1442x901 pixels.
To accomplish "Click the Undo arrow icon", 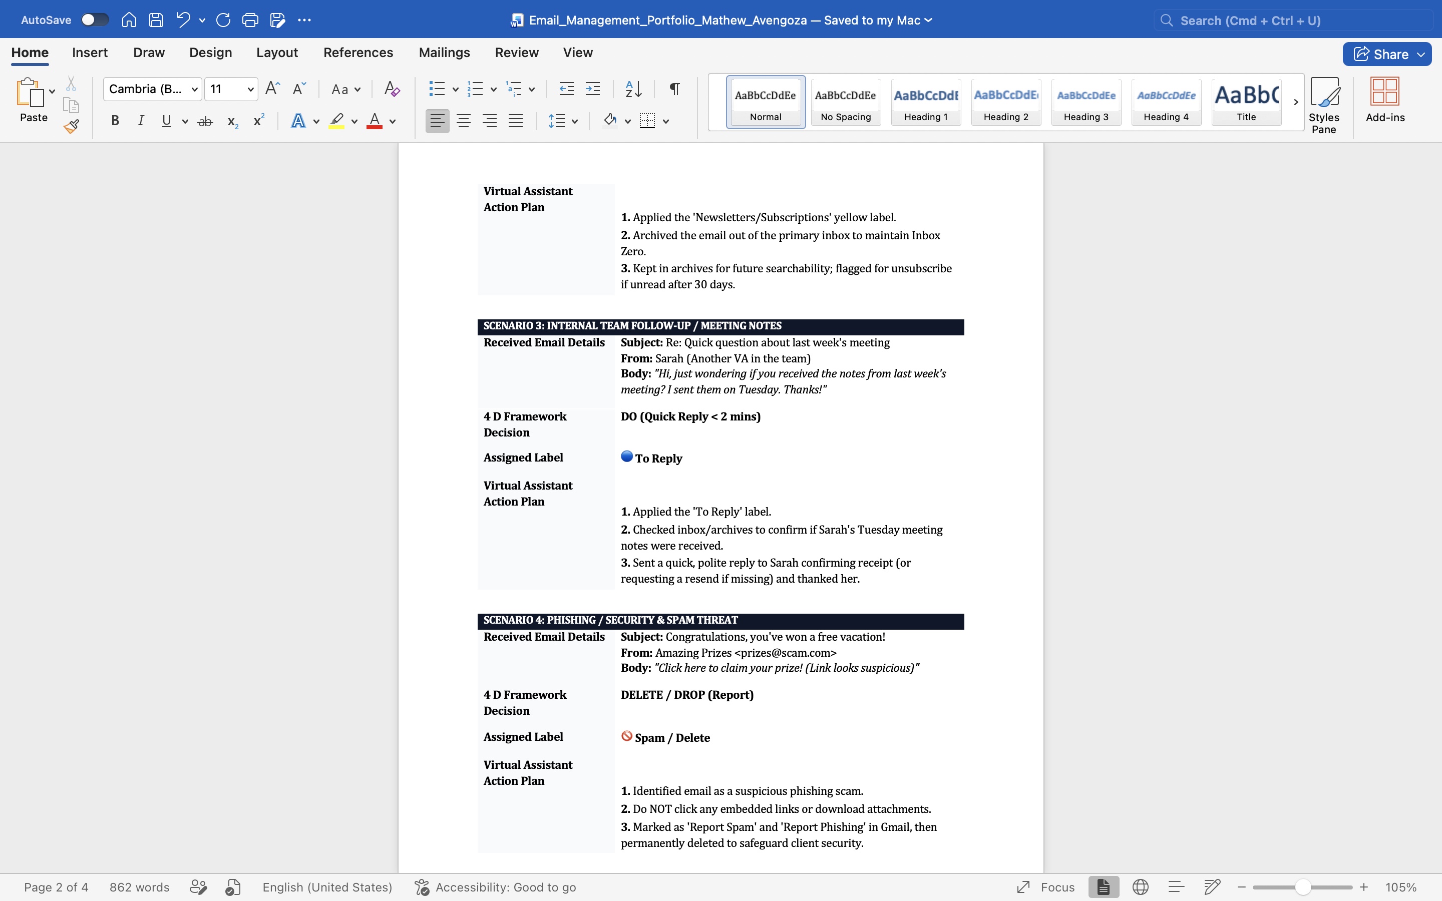I will tap(183, 20).
